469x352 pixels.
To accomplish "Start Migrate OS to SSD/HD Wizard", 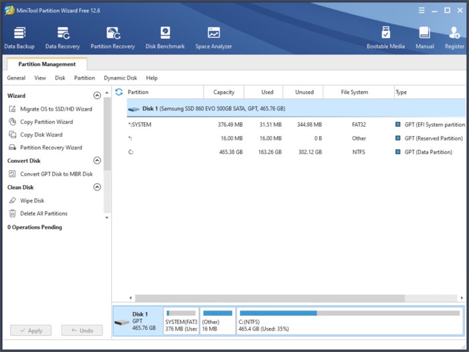I will (x=56, y=109).
